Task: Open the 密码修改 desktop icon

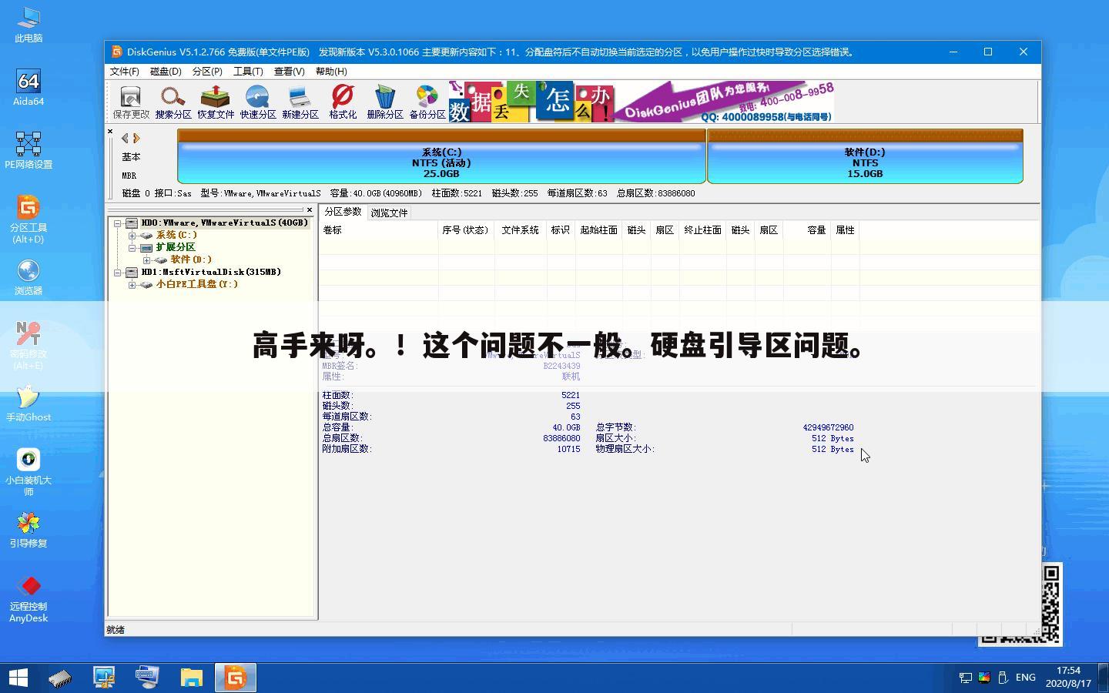Action: click(28, 346)
